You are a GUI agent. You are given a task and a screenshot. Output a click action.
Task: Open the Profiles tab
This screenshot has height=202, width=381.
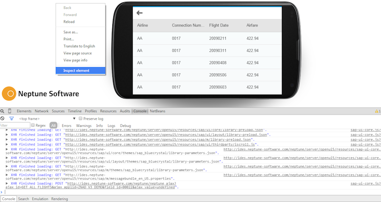91,111
